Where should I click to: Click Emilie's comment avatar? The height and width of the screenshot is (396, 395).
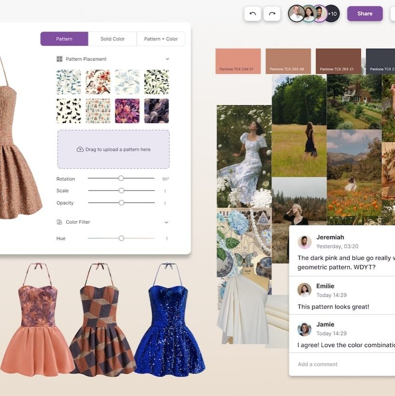click(x=304, y=290)
